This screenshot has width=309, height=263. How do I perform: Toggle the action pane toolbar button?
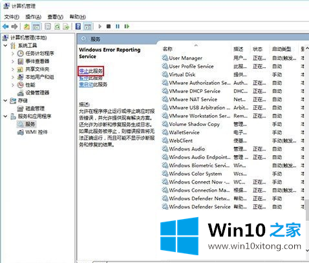click(87, 26)
